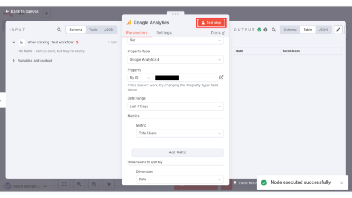Switch input view to Table
The width and height of the screenshot is (352, 198).
point(93,30)
